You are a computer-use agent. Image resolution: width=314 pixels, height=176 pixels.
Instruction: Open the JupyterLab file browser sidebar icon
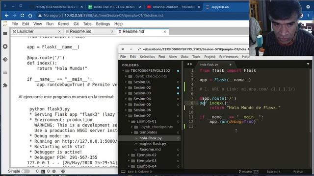click(5, 34)
